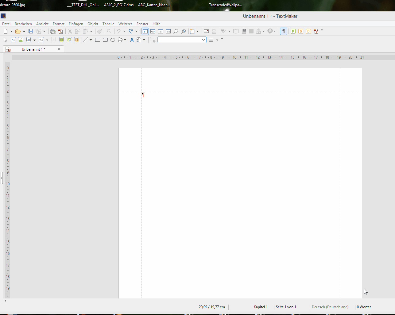This screenshot has width=395, height=315.
Task: Close the Unbenannt 1 tab
Action: 59,49
